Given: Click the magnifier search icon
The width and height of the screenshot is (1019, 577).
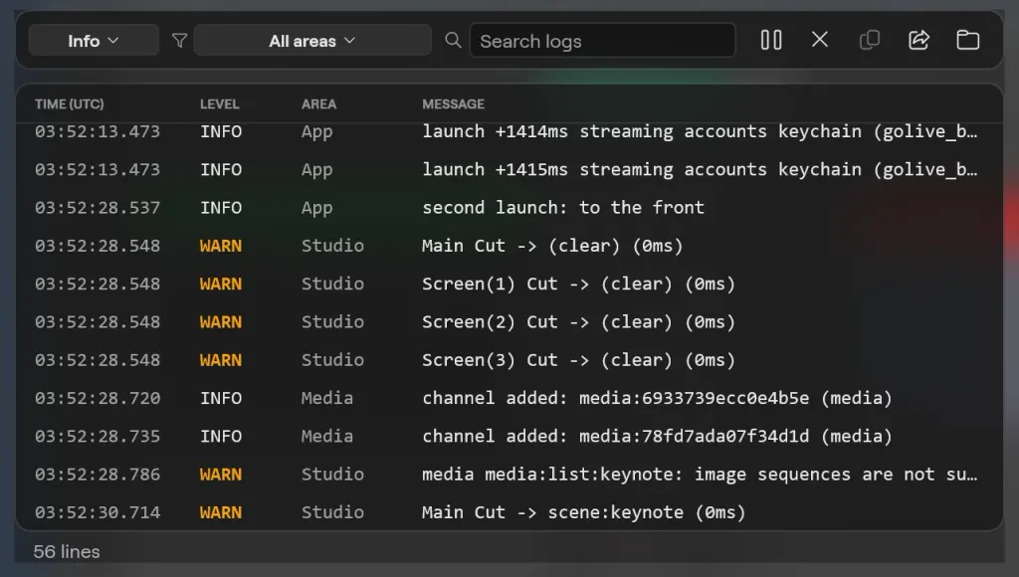Looking at the screenshot, I should [453, 40].
